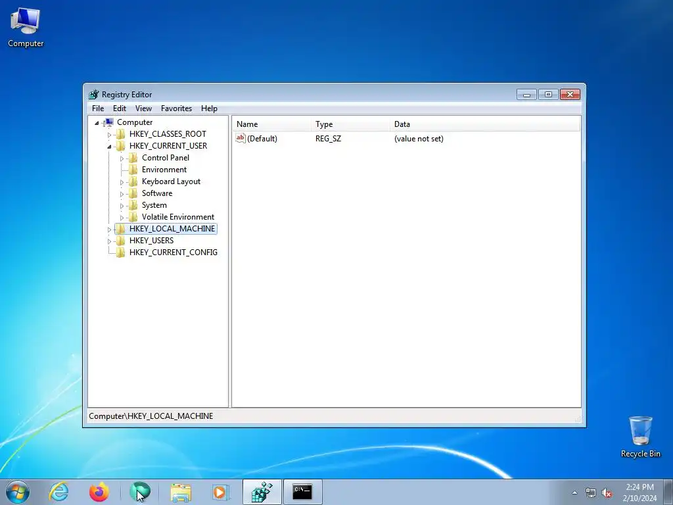
Task: Select the (Default) value name
Action: (x=262, y=139)
